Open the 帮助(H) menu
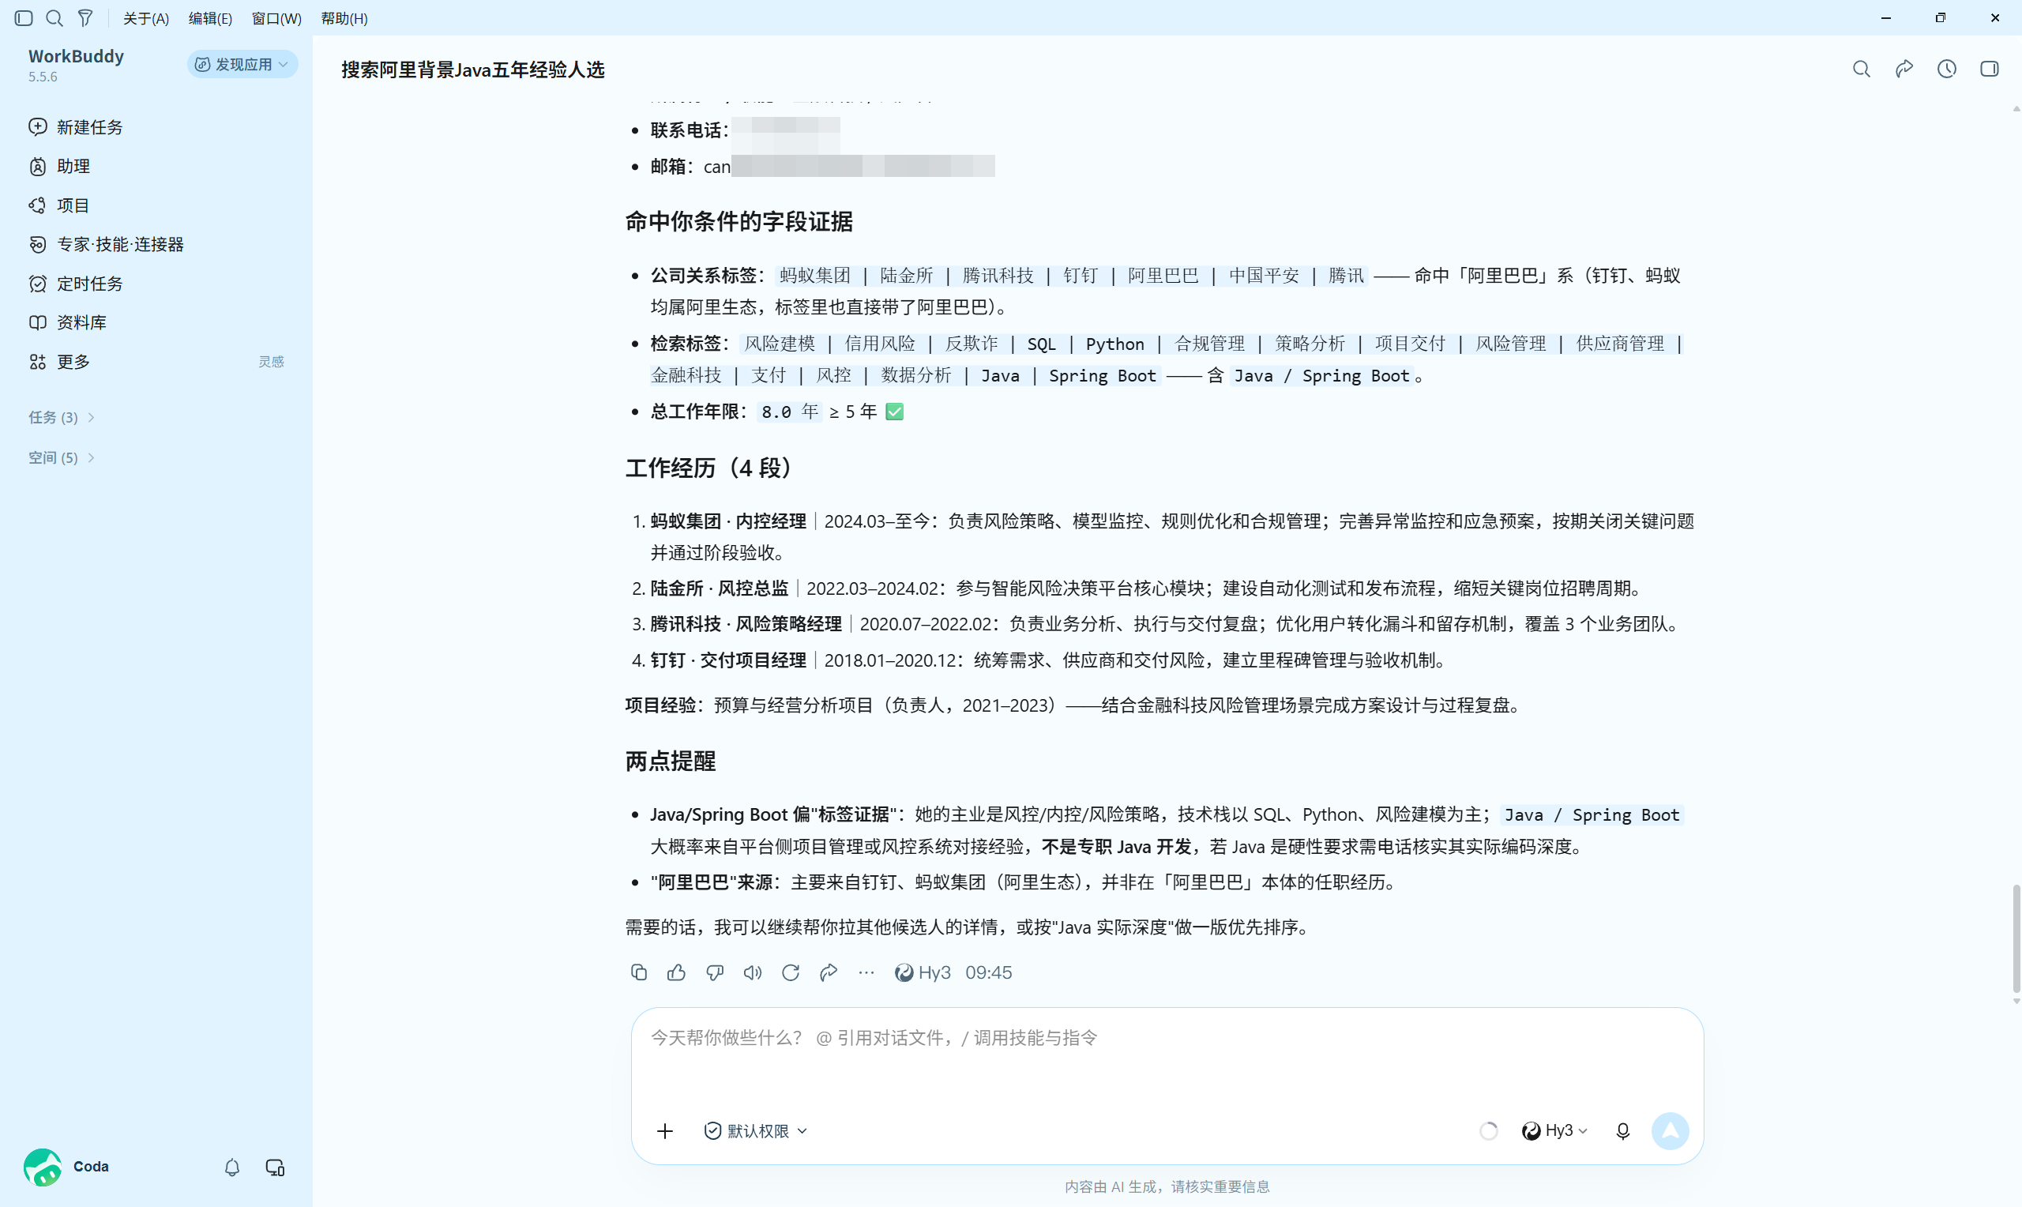Viewport: 2022px width, 1207px height. (x=344, y=18)
